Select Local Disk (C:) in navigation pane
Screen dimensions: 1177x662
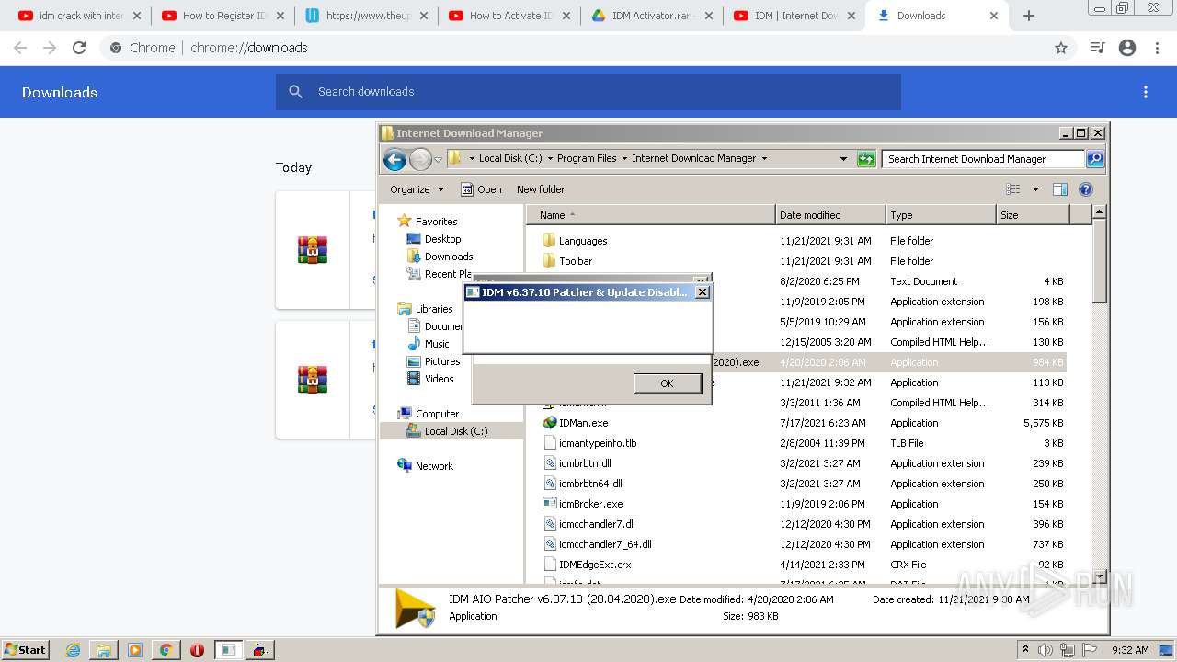(456, 431)
